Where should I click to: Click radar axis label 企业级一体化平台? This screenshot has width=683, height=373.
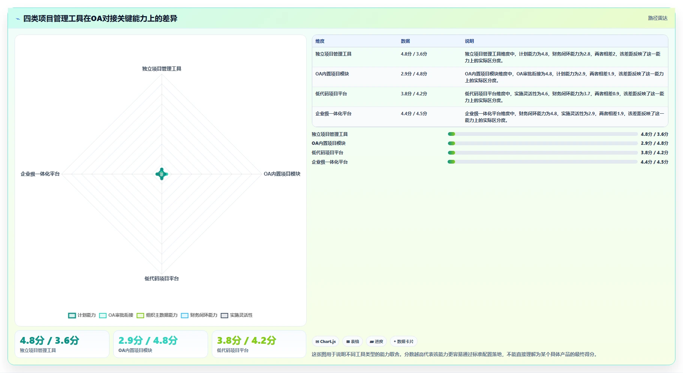click(40, 174)
